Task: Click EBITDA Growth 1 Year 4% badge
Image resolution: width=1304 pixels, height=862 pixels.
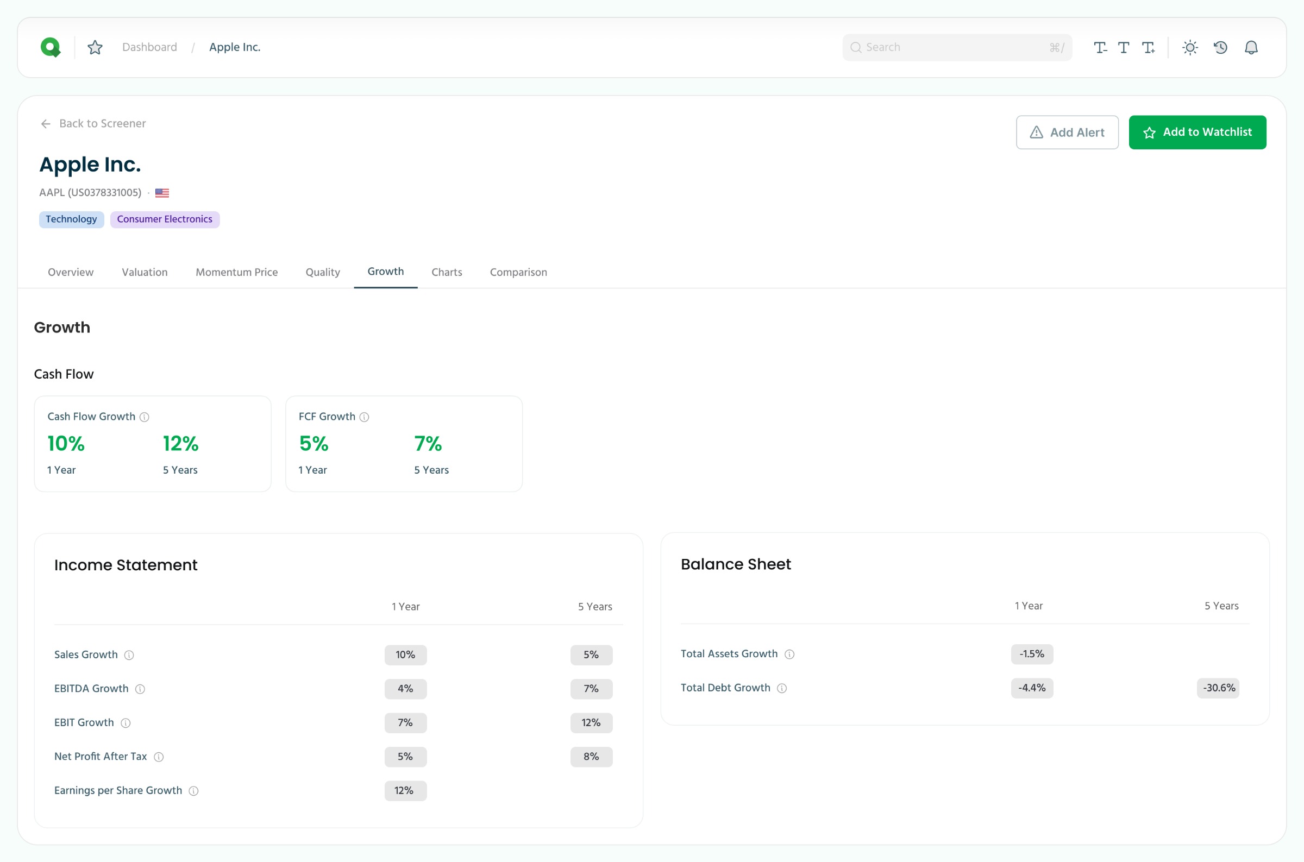Action: click(x=406, y=689)
